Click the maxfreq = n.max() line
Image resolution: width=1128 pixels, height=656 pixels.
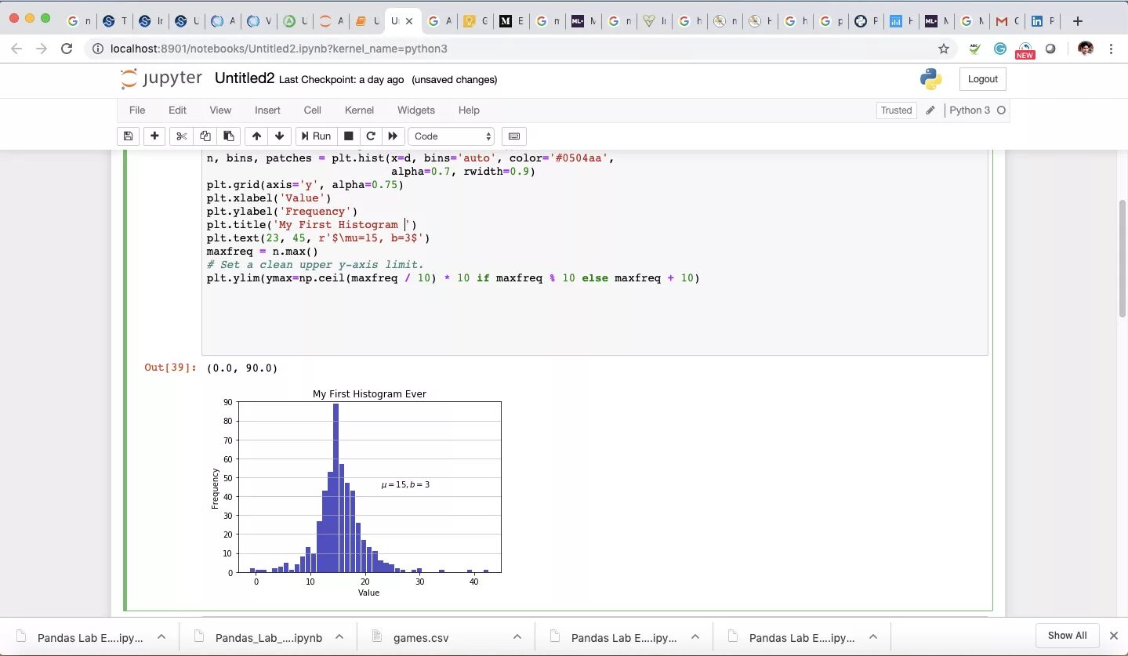263,252
